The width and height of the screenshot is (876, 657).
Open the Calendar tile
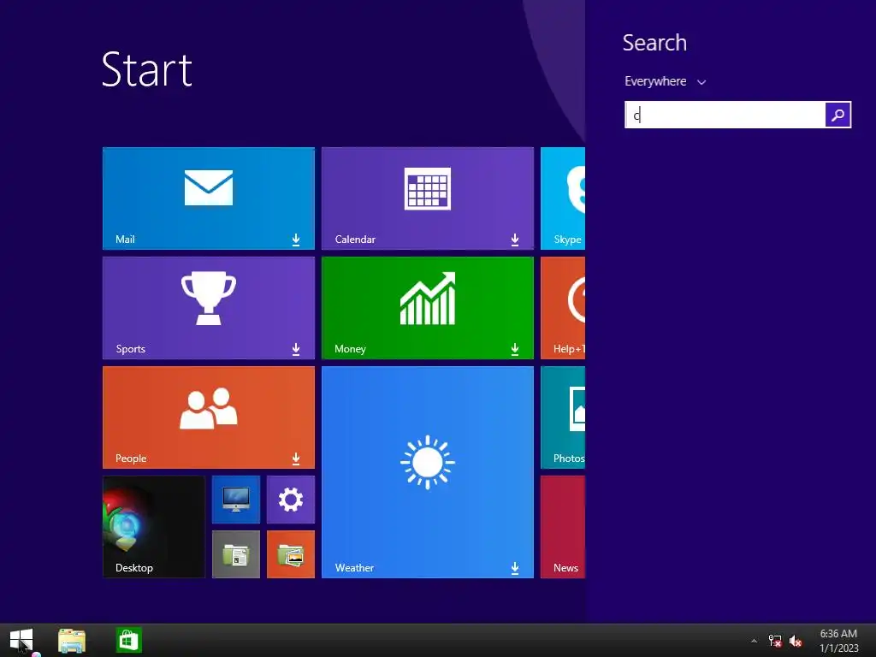coord(428,198)
